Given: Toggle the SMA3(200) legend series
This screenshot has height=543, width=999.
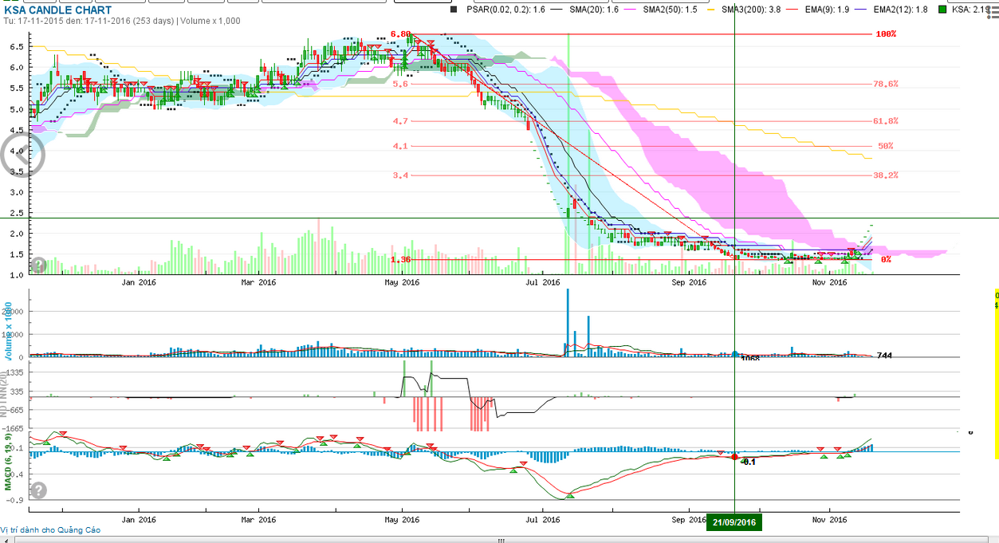Looking at the screenshot, I should tap(745, 10).
